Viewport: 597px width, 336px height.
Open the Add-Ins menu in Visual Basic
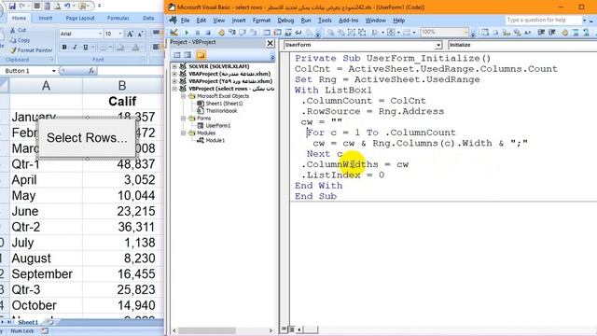coord(348,21)
